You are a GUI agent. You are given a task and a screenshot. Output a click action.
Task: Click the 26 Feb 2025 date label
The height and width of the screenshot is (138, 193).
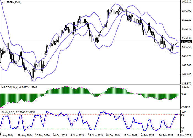[x=166, y=136]
